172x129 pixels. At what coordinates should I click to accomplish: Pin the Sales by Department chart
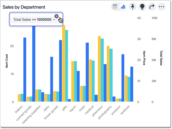[x=132, y=7]
